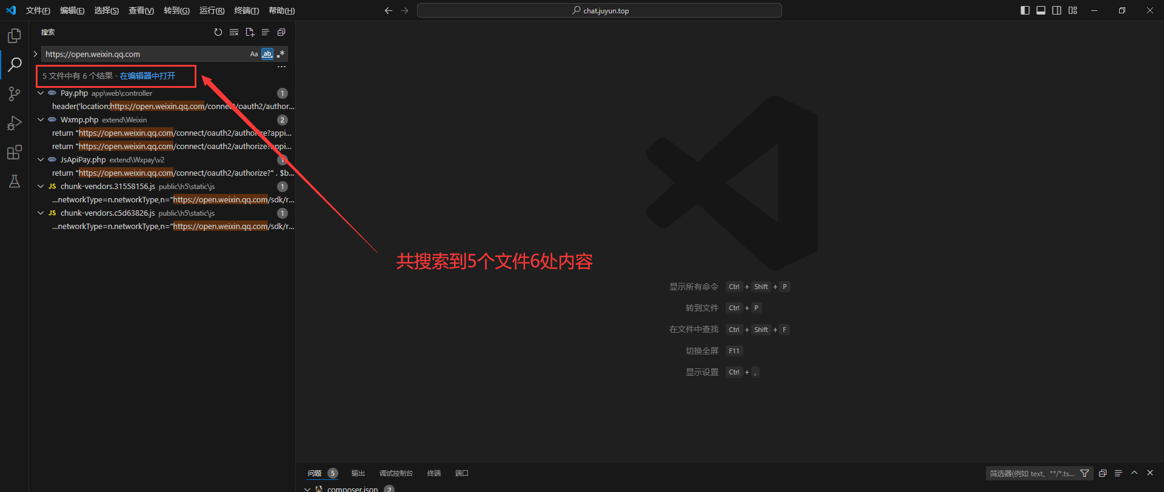Screen dimensions: 1164x492
Task: Toggle Use Regular Expression in search
Action: point(281,54)
